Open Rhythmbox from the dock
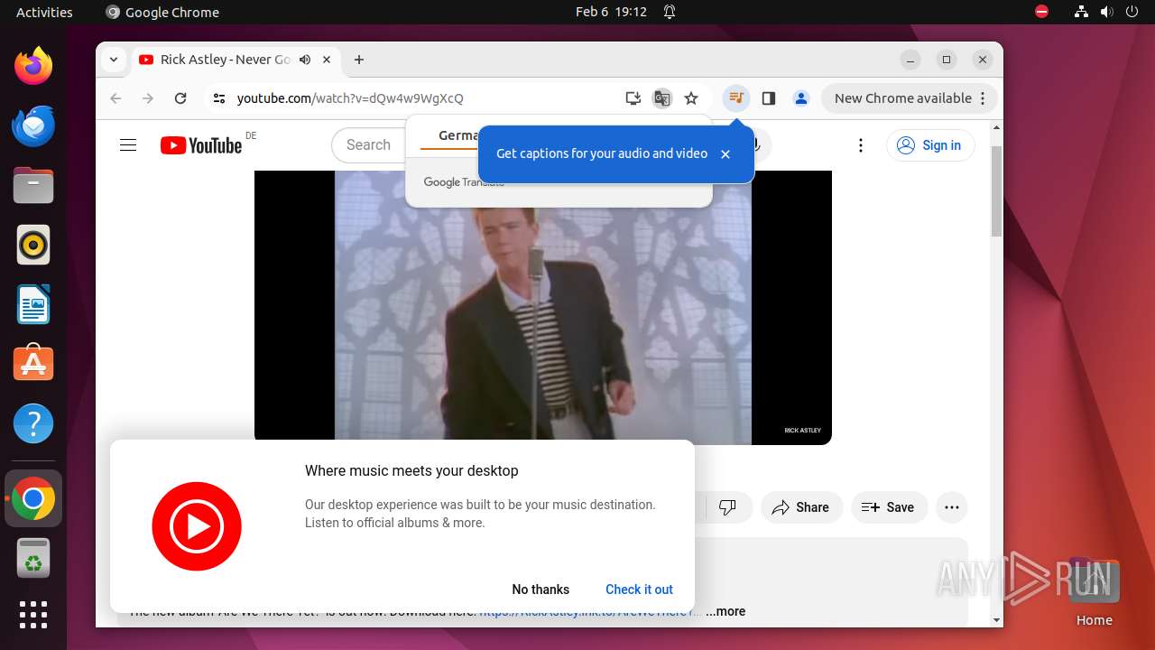This screenshot has width=1155, height=650. [x=33, y=245]
